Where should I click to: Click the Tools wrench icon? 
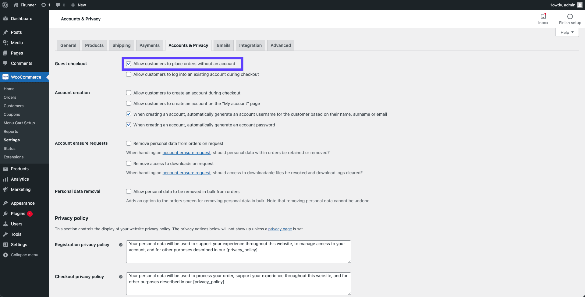[5, 234]
